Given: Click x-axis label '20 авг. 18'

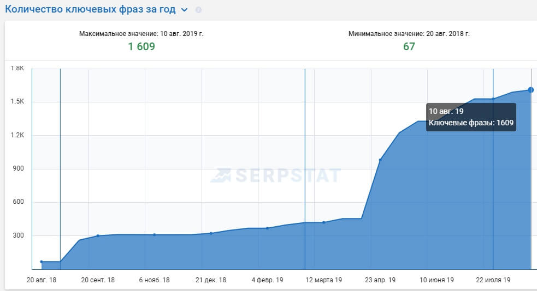Looking at the screenshot, I should click(x=42, y=280).
